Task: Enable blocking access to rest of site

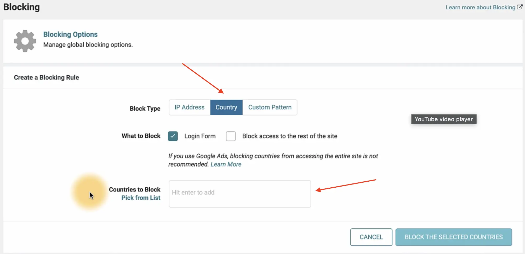Action: click(x=231, y=136)
